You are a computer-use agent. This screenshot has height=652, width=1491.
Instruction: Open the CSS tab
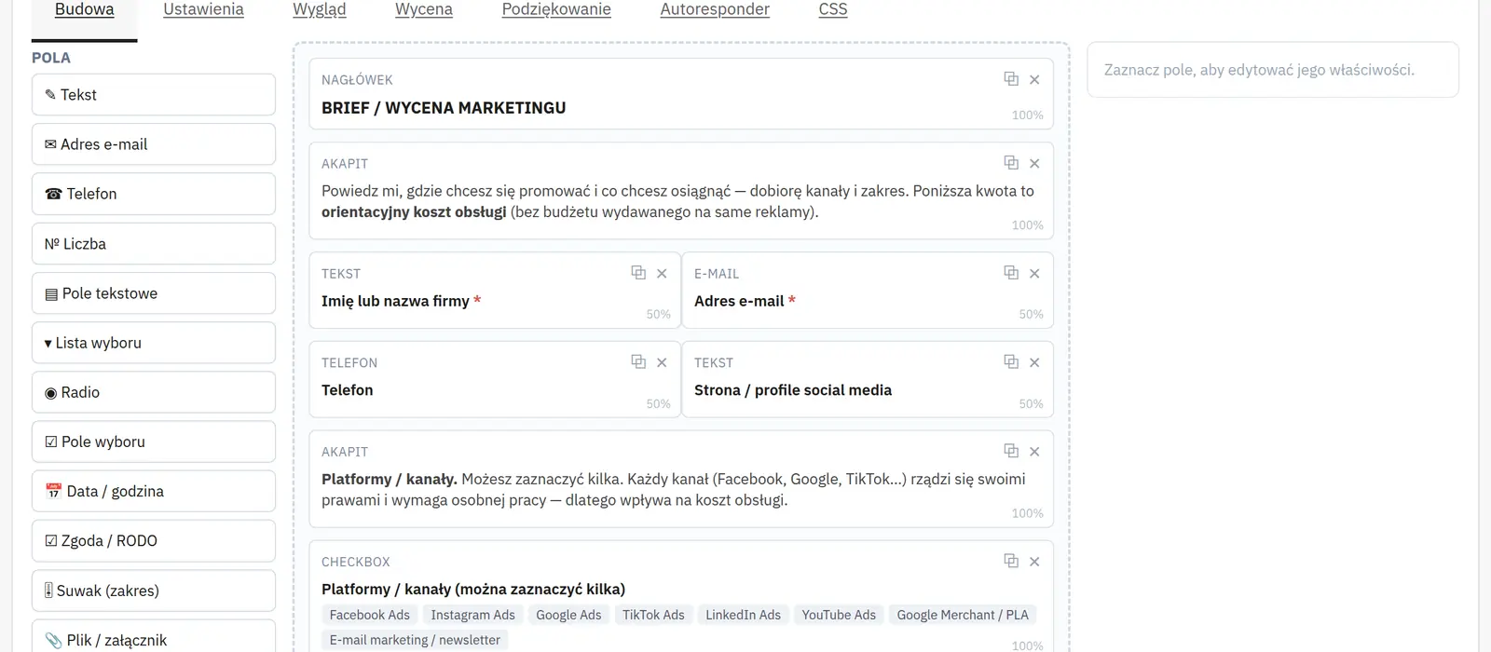pos(833,10)
